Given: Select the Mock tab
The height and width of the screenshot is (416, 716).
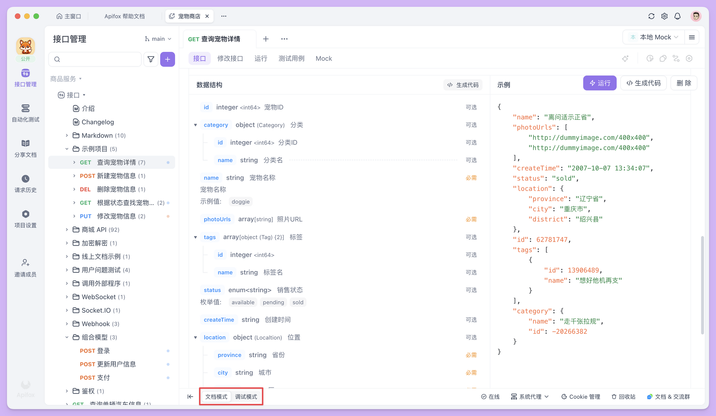Looking at the screenshot, I should tap(324, 58).
